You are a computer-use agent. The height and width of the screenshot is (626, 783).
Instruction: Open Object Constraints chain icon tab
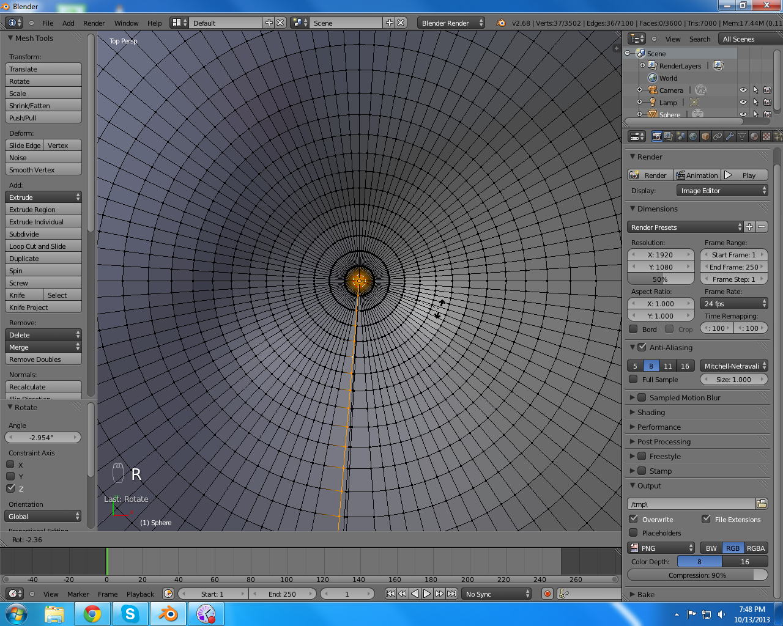(x=718, y=136)
